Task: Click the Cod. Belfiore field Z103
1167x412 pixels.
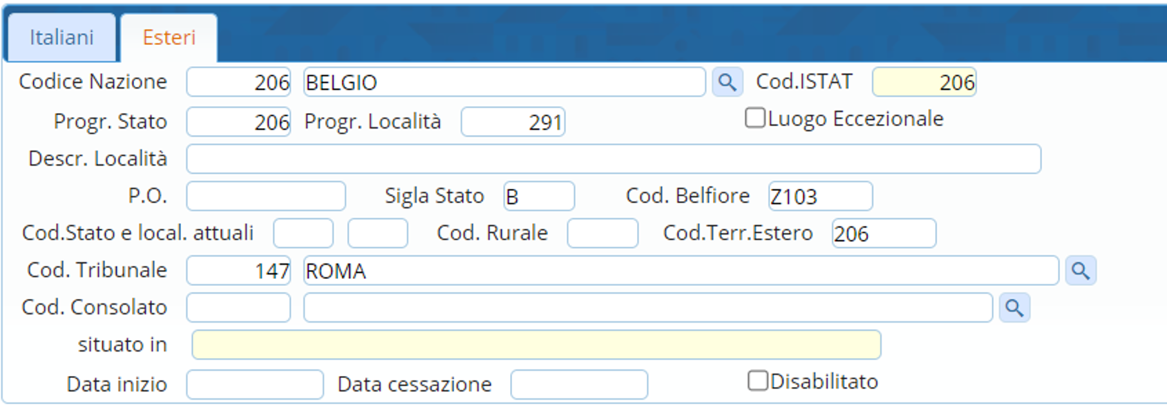Action: (x=820, y=196)
